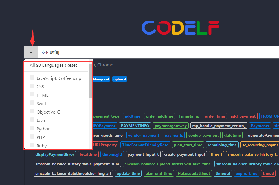Check the Objective-C language checkbox
Viewport: 279px width, 185px height.
click(32, 111)
